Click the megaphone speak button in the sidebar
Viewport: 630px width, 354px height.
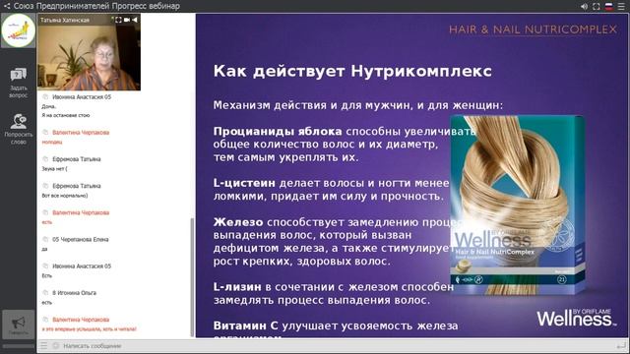pos(18,324)
